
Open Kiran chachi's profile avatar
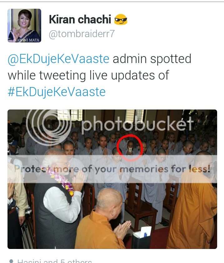pyautogui.click(x=24, y=26)
